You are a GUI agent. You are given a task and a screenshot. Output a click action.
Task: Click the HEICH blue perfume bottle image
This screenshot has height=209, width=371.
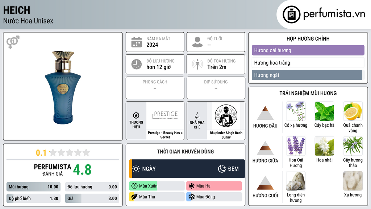63,87
